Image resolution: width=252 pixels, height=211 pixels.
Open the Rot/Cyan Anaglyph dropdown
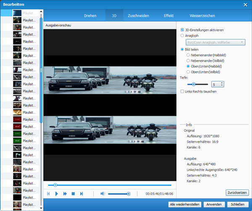215,42
